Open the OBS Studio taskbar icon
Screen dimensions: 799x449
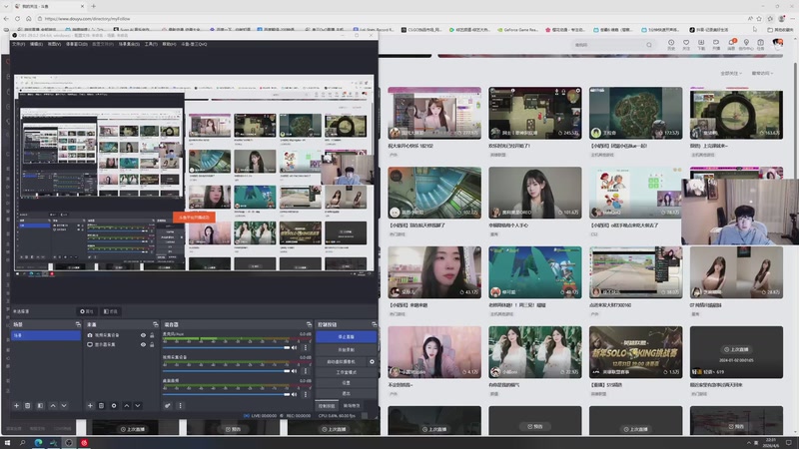[x=69, y=443]
